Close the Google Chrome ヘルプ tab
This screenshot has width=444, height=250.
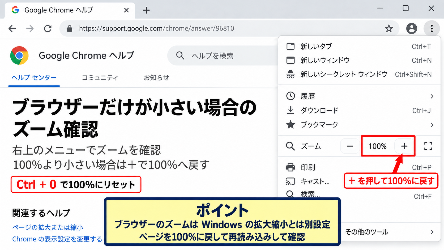tap(126, 10)
